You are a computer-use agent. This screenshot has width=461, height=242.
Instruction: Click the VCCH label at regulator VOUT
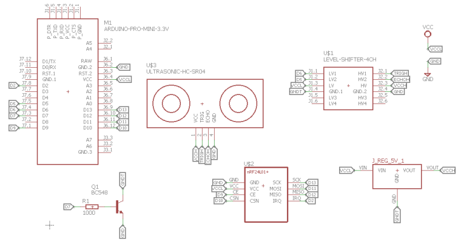tap(448, 171)
